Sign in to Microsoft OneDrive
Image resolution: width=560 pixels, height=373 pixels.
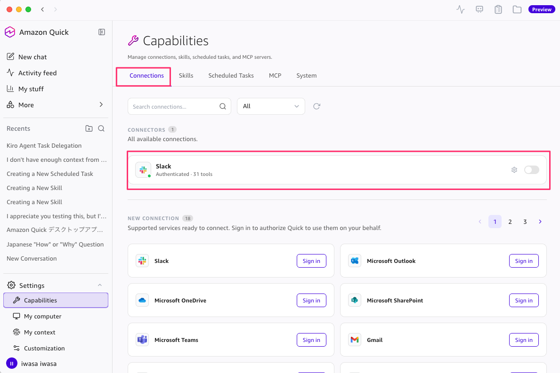pyautogui.click(x=311, y=300)
